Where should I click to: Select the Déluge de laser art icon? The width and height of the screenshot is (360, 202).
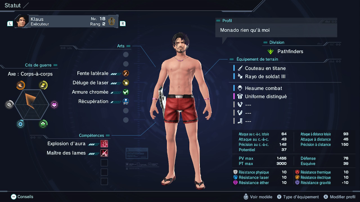(x=126, y=83)
